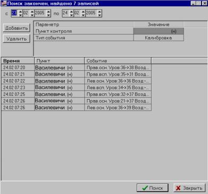
Task: Select the record at 24.02 07:23
Action: [76, 87]
